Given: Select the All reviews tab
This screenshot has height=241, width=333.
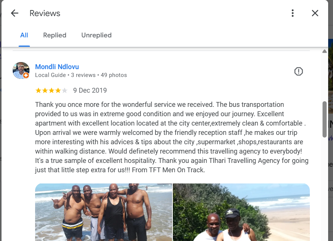Looking at the screenshot, I should pos(24,35).
